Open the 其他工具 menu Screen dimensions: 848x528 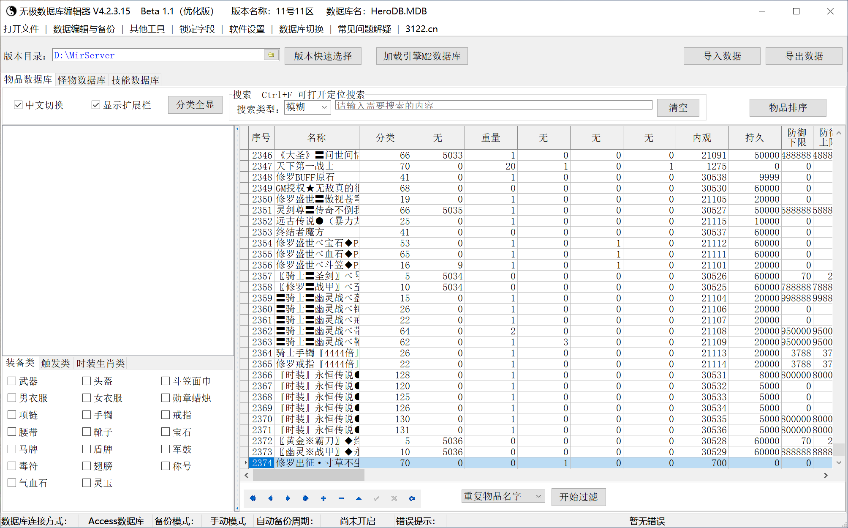tap(147, 29)
